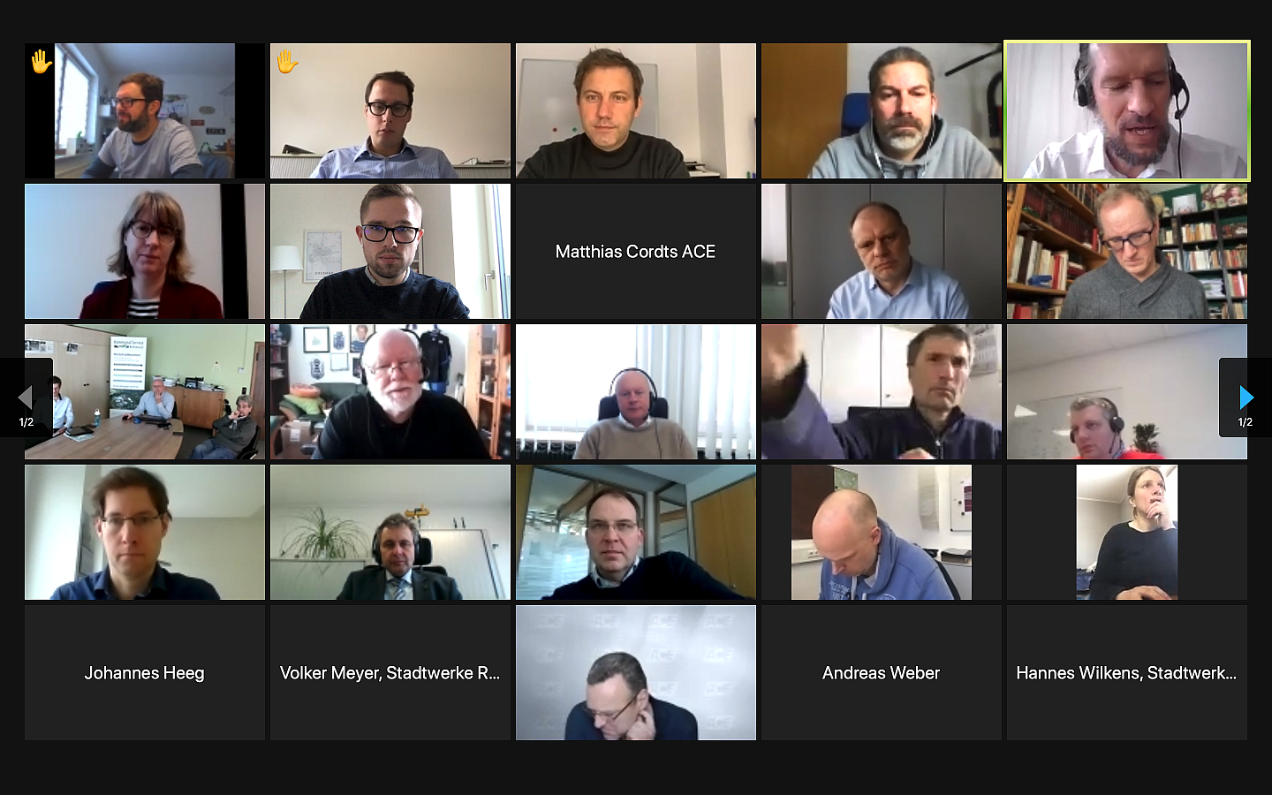This screenshot has height=795, width=1272.
Task: Select Hannes Wilkens, Stadtwerke participant tile
Action: click(1127, 673)
